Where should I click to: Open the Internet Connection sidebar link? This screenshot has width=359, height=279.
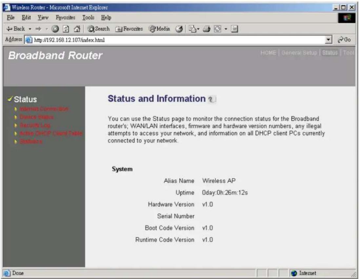44,109
